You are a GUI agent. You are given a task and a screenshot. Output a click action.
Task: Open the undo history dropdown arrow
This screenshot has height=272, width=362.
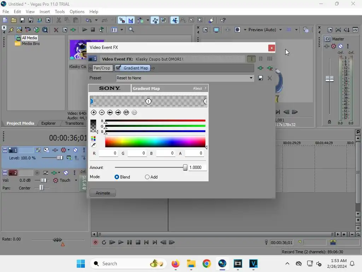[96, 20]
